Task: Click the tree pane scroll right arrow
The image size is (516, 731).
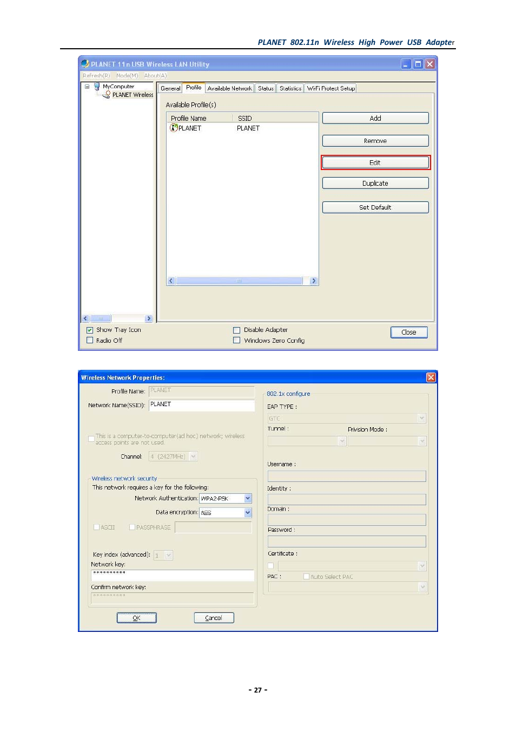Action: [x=149, y=318]
